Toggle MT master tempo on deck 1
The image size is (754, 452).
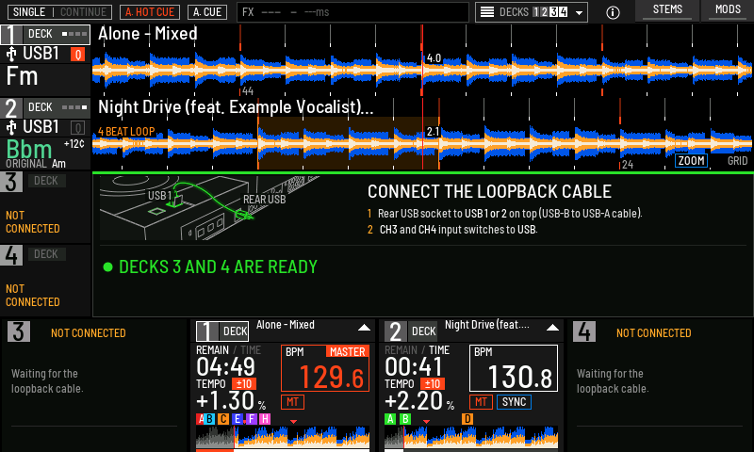click(x=292, y=401)
